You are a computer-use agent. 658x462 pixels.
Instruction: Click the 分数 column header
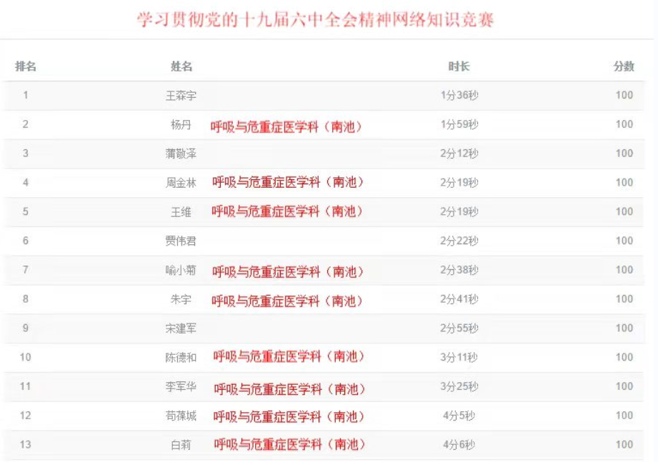[624, 66]
